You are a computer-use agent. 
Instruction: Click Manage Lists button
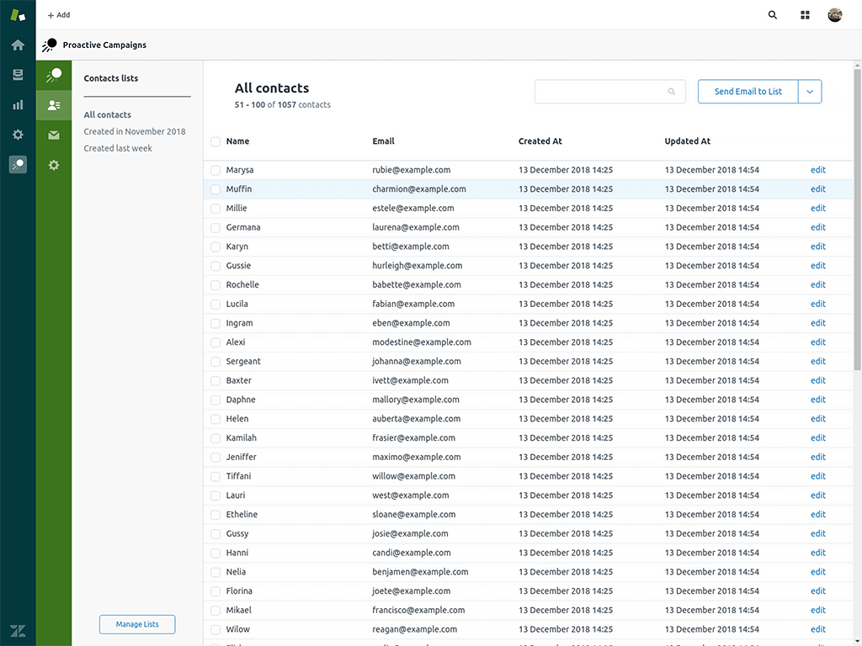tap(137, 624)
